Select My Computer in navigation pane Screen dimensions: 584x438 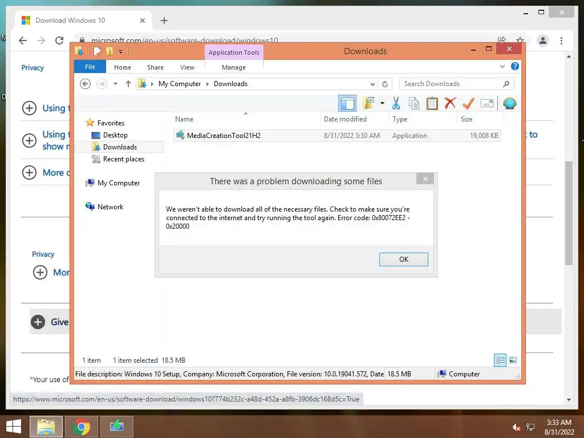(x=119, y=183)
